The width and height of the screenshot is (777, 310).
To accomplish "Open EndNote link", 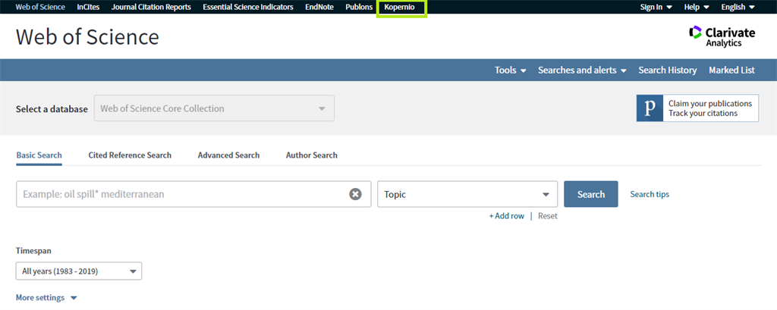I will click(319, 7).
